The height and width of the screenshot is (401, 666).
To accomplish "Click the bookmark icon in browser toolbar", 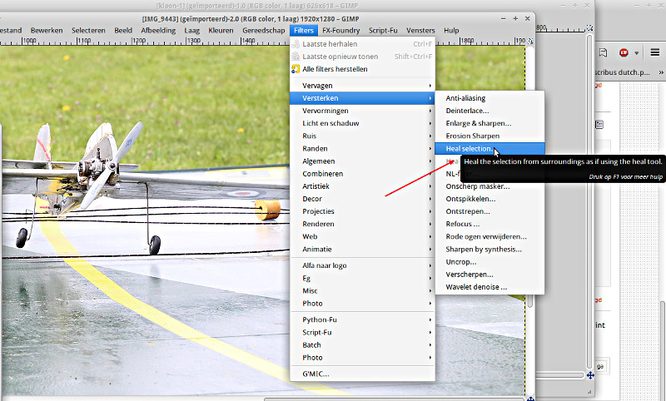I will 603,52.
